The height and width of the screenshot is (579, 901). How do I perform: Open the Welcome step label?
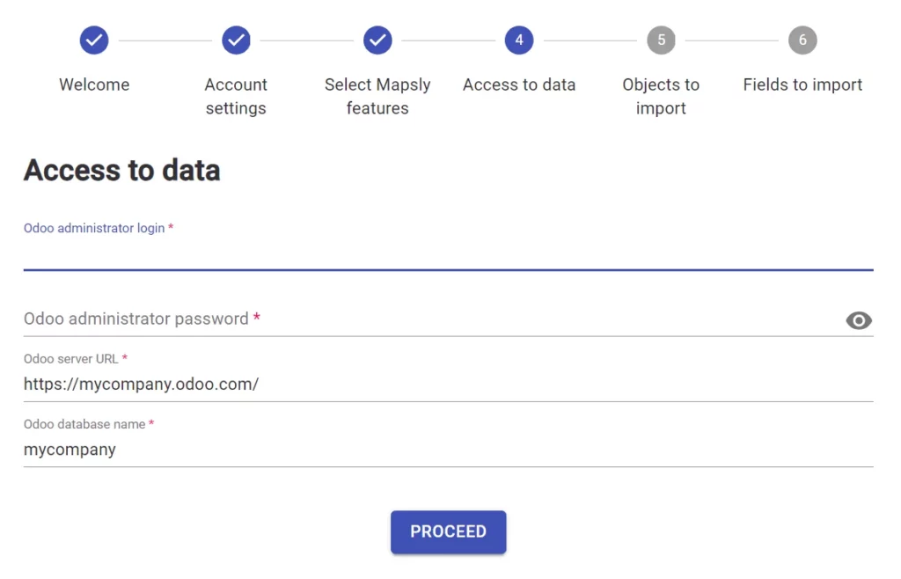point(94,84)
